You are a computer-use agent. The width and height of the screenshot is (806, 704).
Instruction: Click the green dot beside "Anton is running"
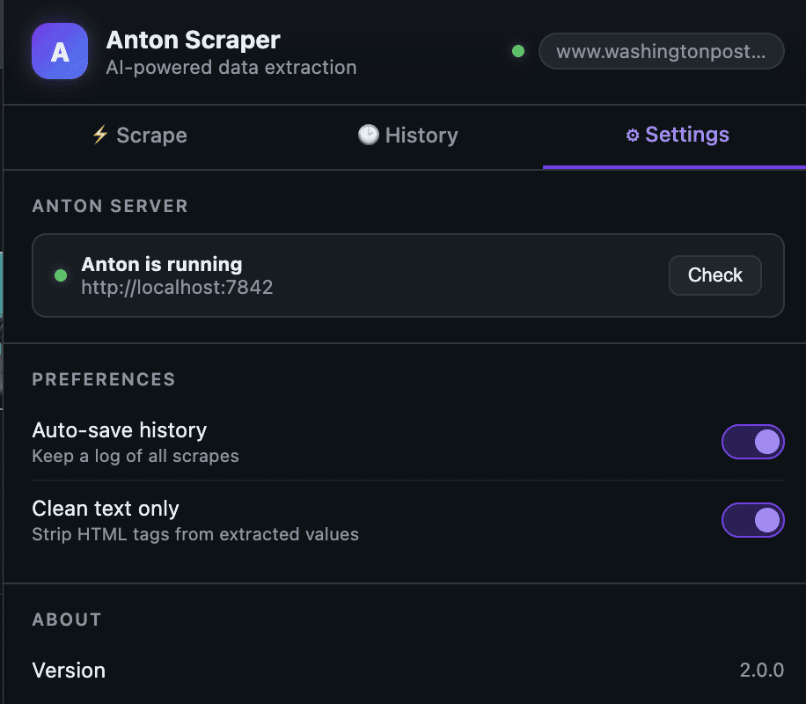tap(61, 275)
